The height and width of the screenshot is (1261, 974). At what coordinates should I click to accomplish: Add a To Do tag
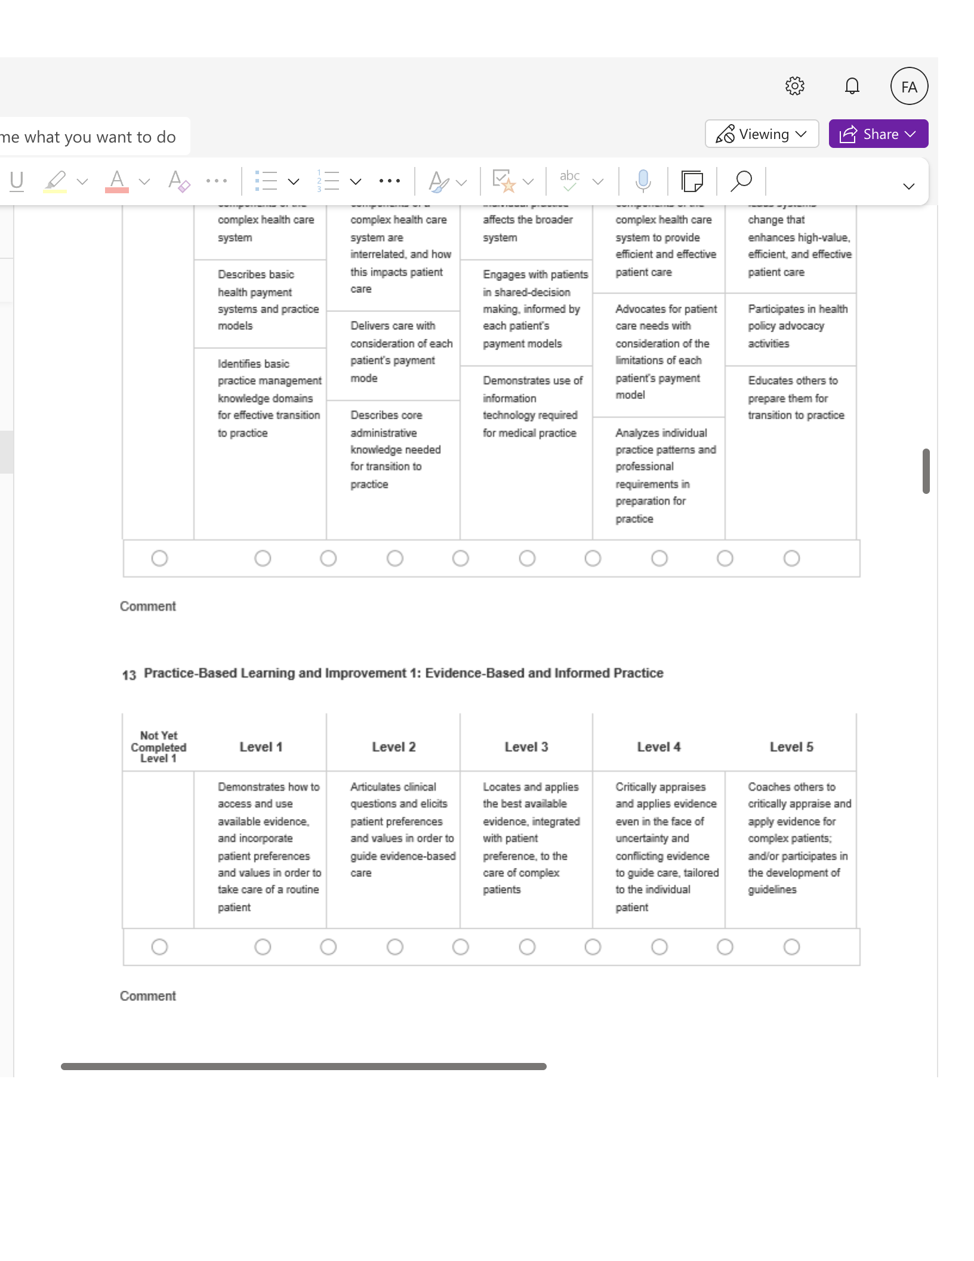tap(504, 181)
